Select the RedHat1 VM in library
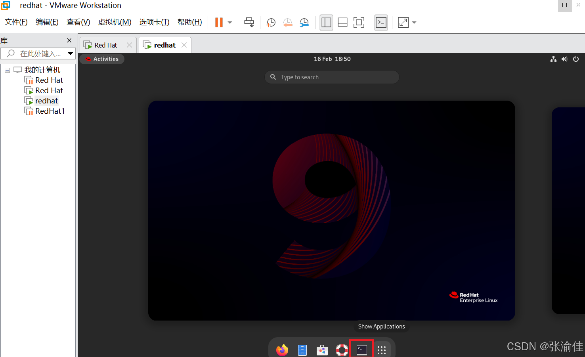The height and width of the screenshot is (357, 585). [x=50, y=111]
